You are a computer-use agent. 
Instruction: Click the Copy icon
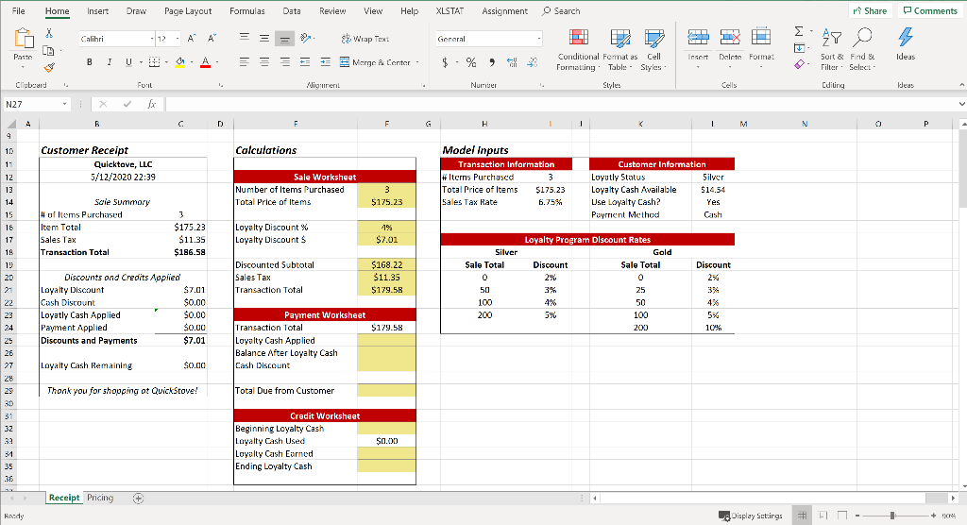coord(49,51)
